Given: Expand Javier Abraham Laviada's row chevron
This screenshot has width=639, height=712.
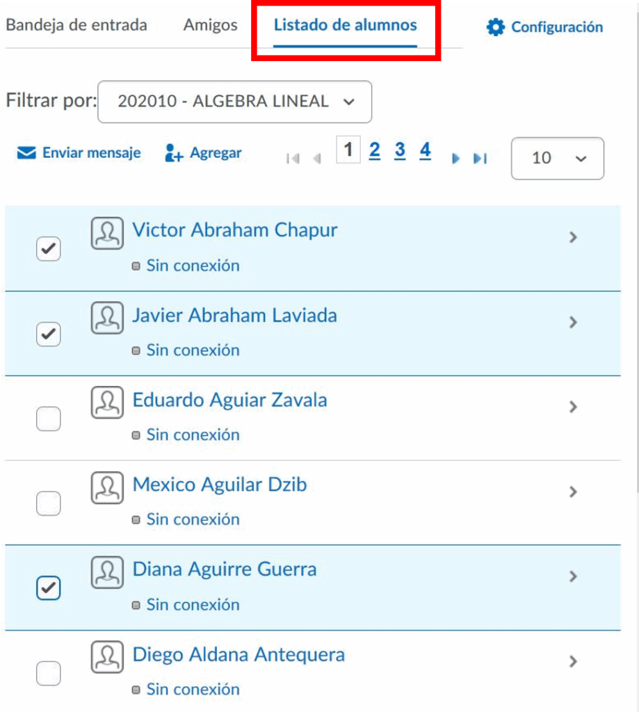Looking at the screenshot, I should click(x=573, y=322).
